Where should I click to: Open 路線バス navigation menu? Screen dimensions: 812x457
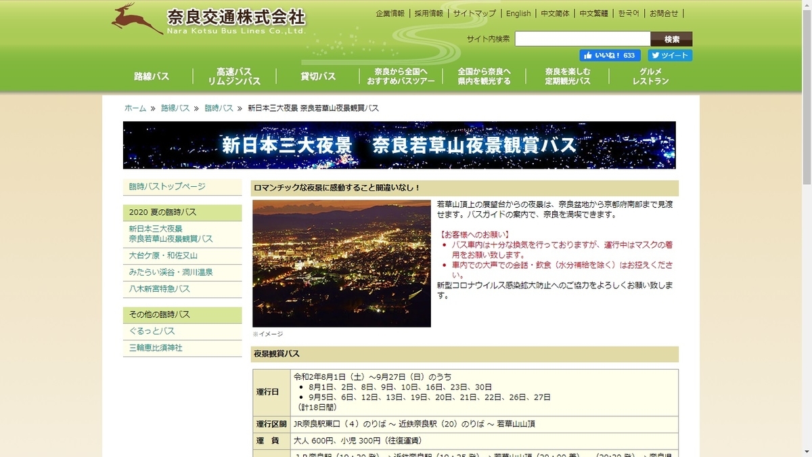152,77
